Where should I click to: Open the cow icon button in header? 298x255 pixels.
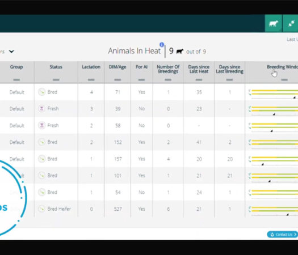273,24
